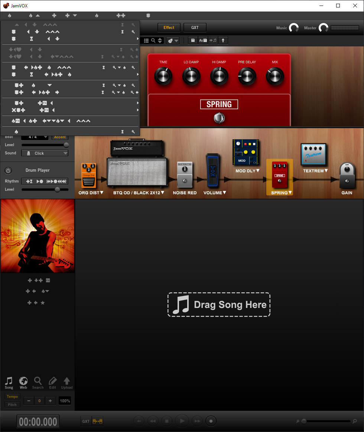Click the Save As floppy icon
The height and width of the screenshot is (432, 364).
pyautogui.click(x=203, y=40)
